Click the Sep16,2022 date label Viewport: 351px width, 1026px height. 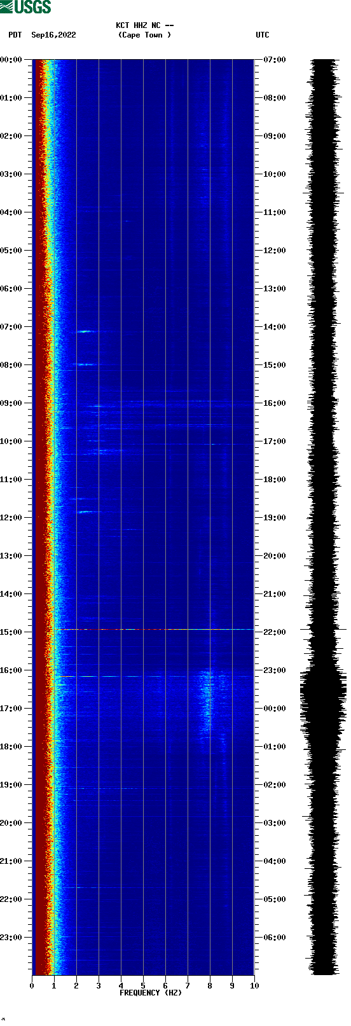click(53, 35)
